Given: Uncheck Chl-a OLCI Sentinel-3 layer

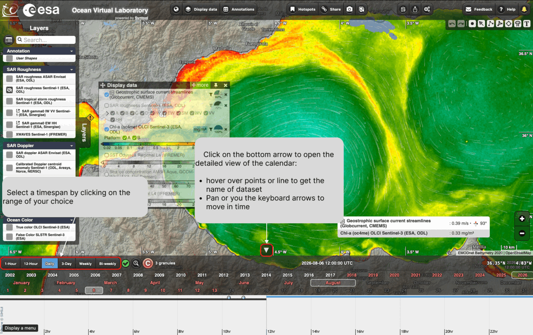Looking at the screenshot, I should pos(107,129).
